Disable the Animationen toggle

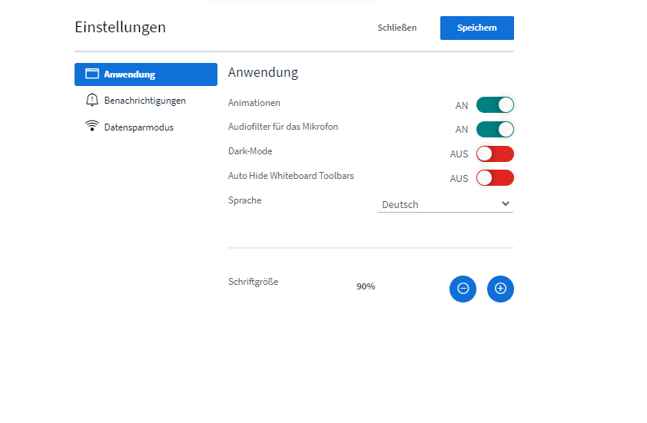pyautogui.click(x=495, y=105)
